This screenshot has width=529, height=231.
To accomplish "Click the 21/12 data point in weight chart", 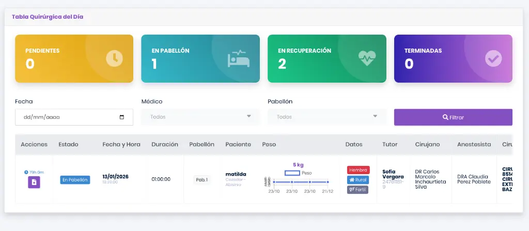I will click(328, 182).
